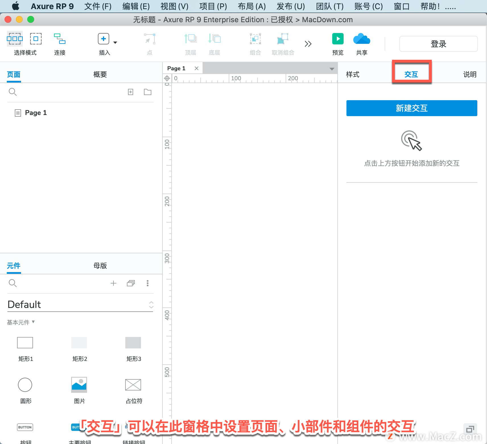The height and width of the screenshot is (444, 487).
Task: Switch to the 说明 notes tab
Action: [470, 75]
